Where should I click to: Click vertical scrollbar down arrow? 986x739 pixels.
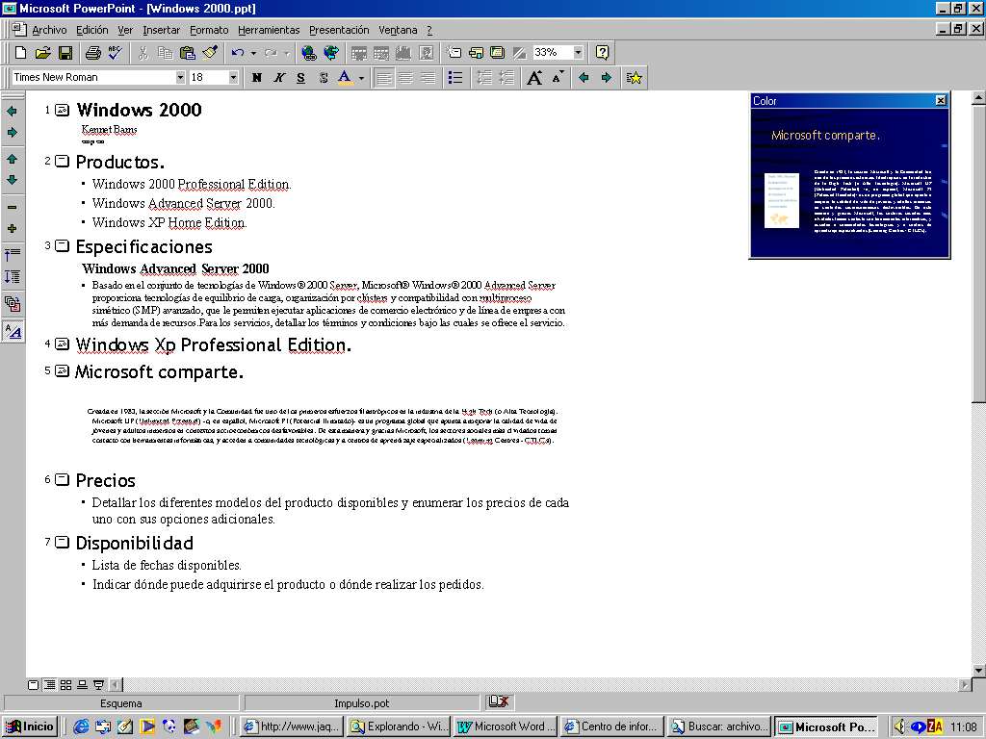tap(978, 670)
